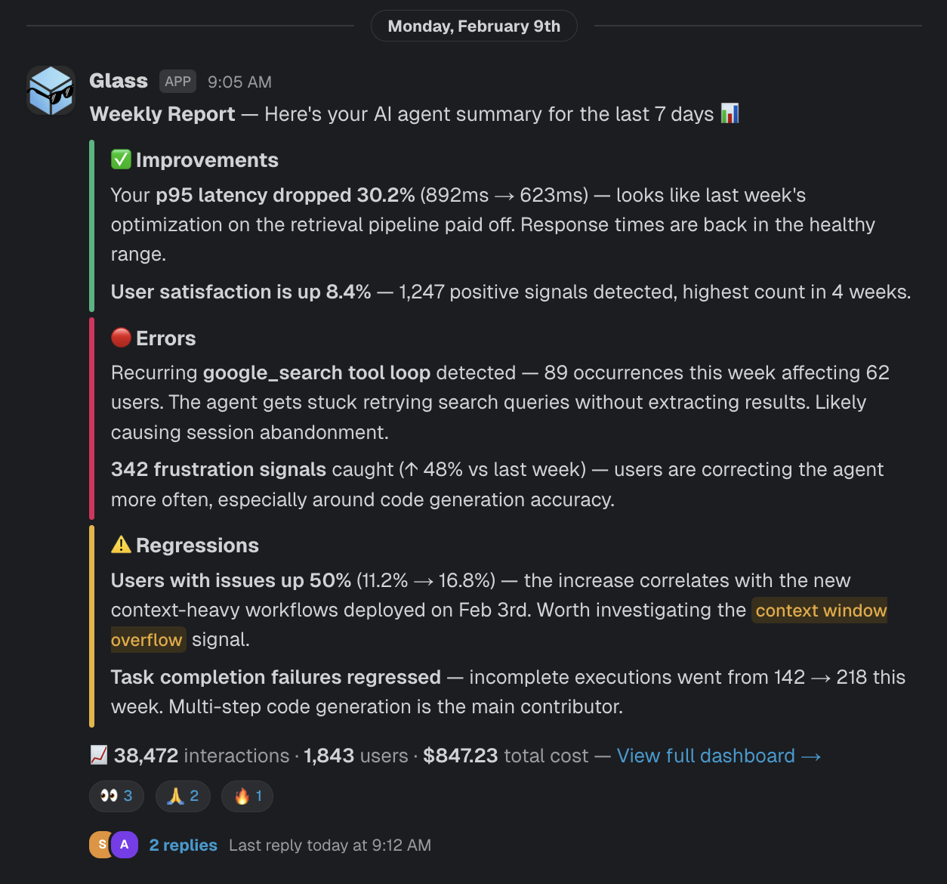This screenshot has height=884, width=947.
Task: Toggle the fire emoji reaction
Action: coord(247,796)
